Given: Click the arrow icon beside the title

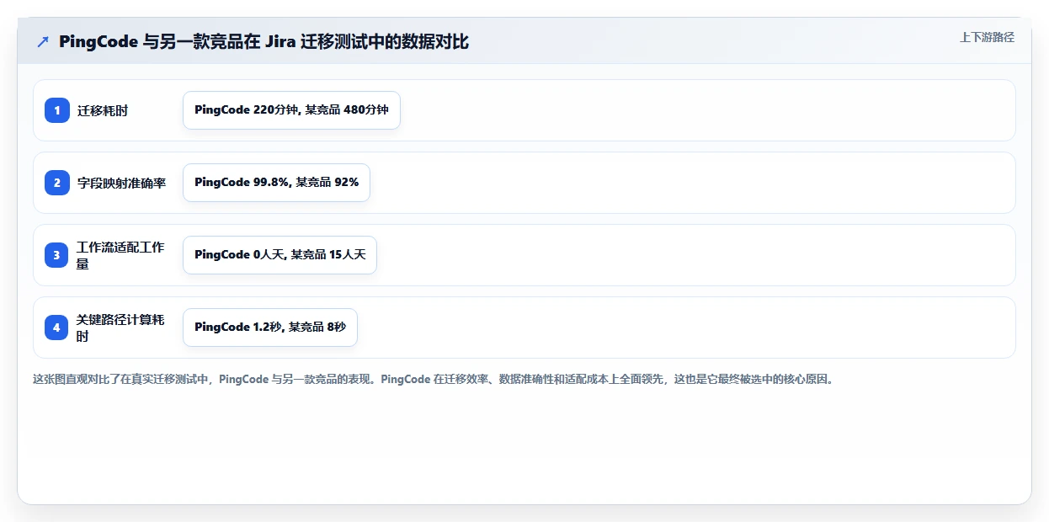Looking at the screenshot, I should pyautogui.click(x=43, y=41).
